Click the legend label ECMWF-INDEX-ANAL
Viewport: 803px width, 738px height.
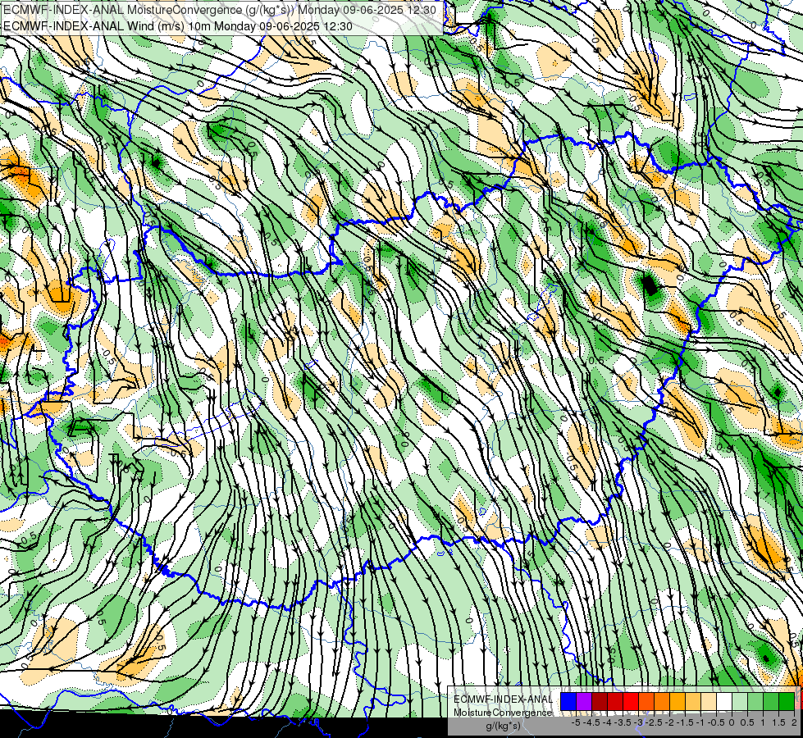tap(504, 699)
